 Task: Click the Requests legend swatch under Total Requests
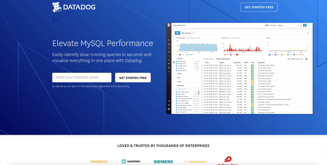click(187, 55)
